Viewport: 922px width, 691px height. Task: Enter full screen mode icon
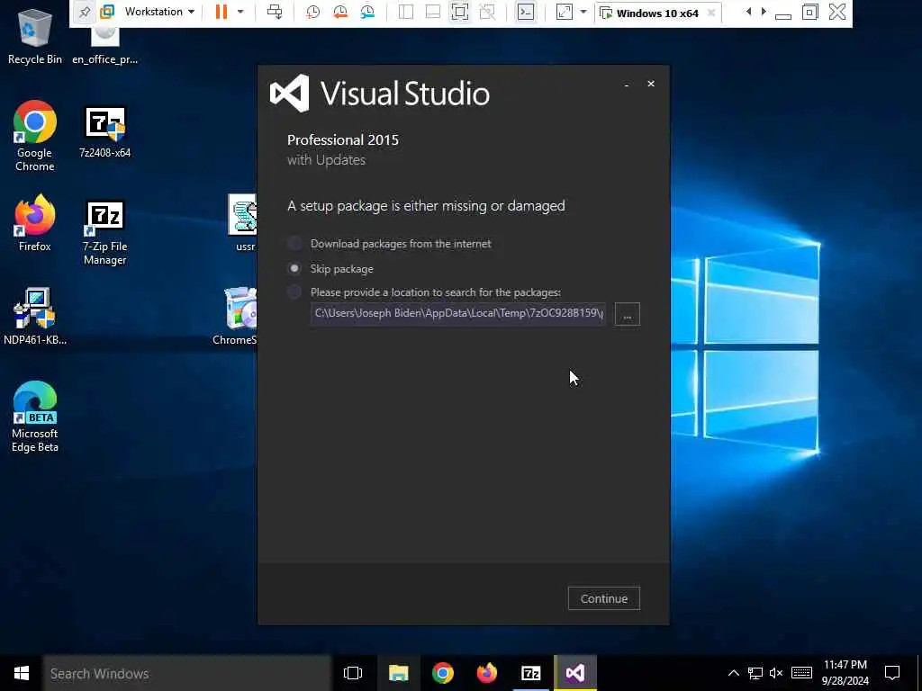pos(460,12)
